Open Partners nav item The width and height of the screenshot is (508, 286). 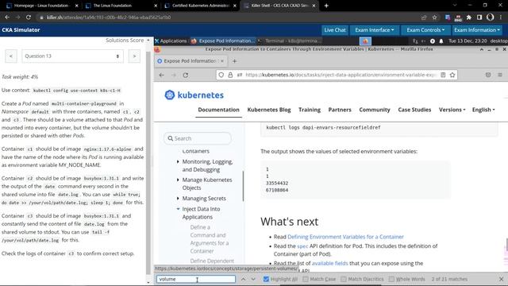[x=340, y=110]
